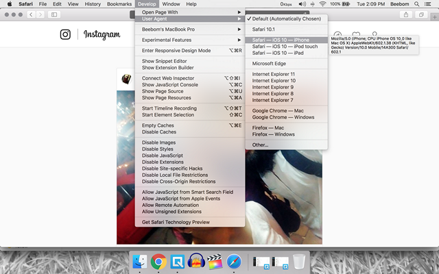Click the Wi-Fi status icon
Screen dimensions: 439x274
pyautogui.click(x=323, y=4)
